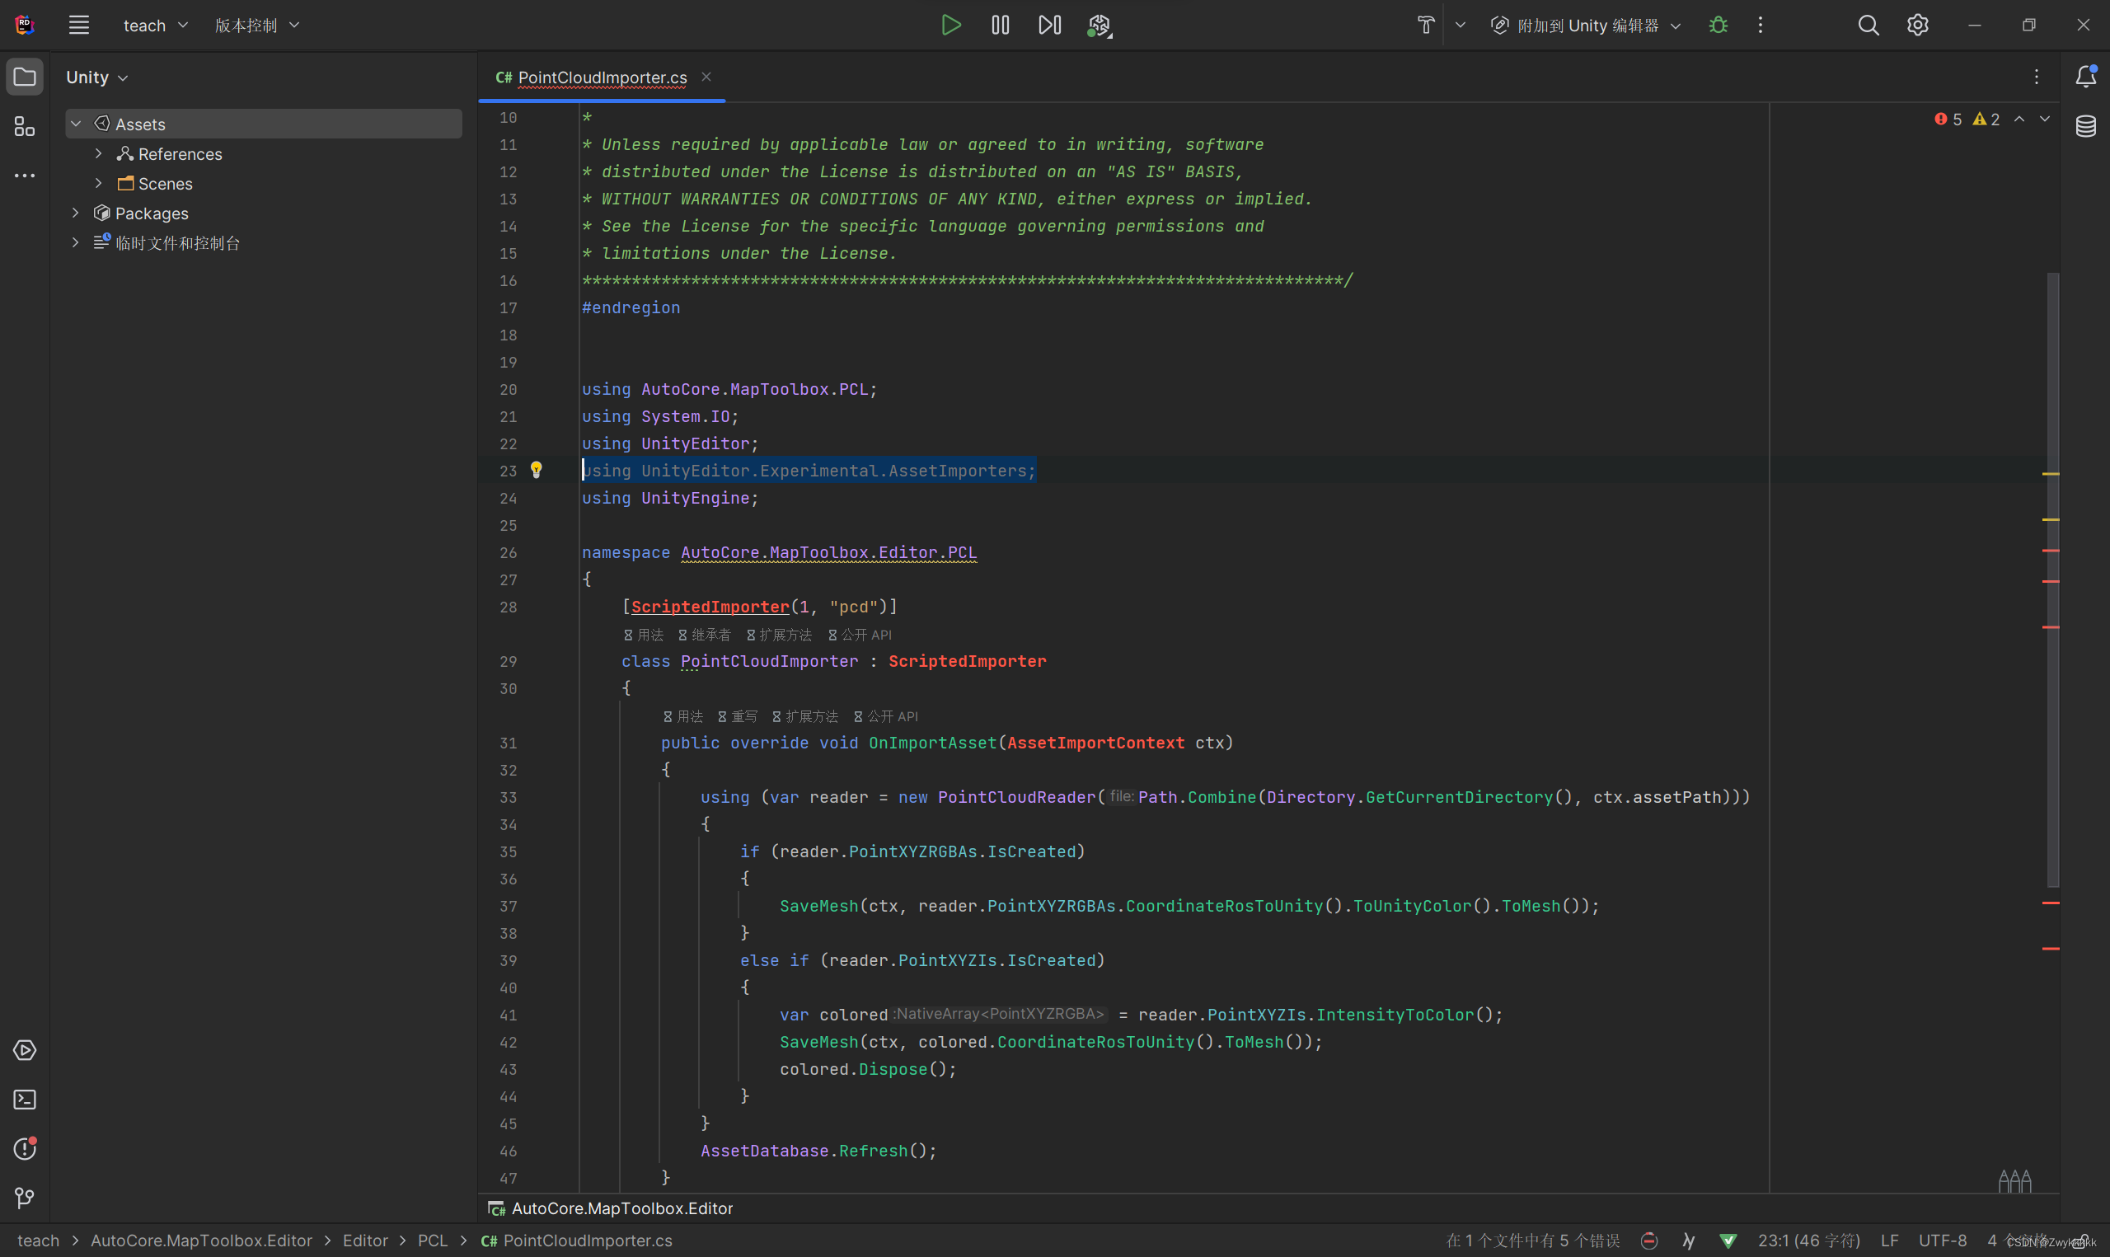
Task: Click 公开 API lens above OnImportAsset
Action: pos(886,716)
